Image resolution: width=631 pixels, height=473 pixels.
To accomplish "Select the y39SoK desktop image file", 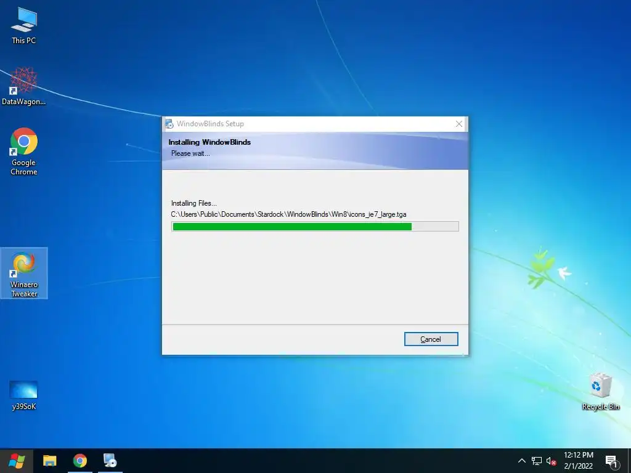I will pyautogui.click(x=24, y=395).
